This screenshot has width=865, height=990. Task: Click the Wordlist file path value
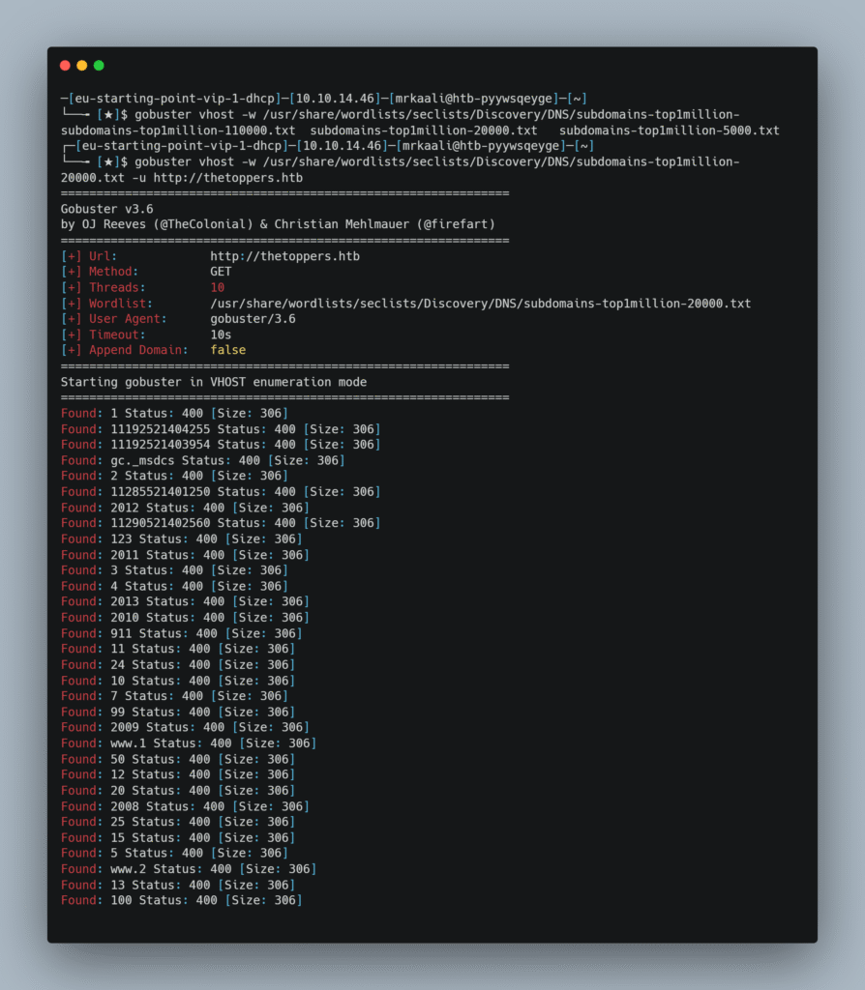480,304
